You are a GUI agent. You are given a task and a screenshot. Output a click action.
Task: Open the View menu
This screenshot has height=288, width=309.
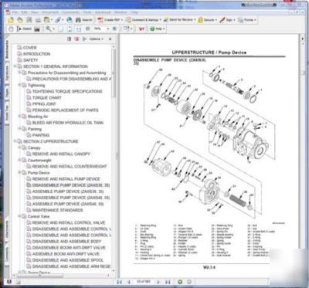[x=35, y=12]
